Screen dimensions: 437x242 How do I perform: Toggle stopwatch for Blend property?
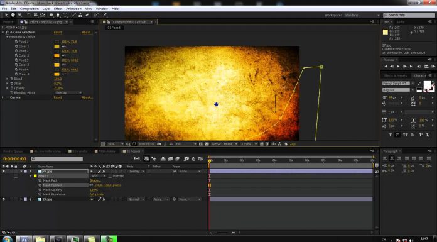(x=12, y=79)
